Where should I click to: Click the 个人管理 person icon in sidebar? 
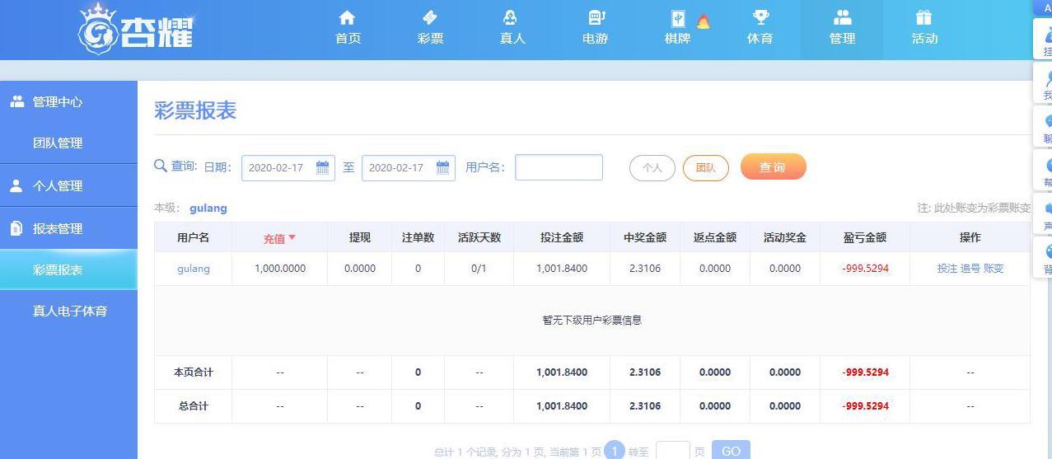tap(16, 185)
